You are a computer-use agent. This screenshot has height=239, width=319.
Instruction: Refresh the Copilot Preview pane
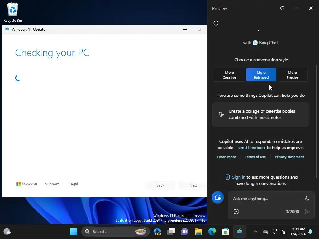click(282, 8)
